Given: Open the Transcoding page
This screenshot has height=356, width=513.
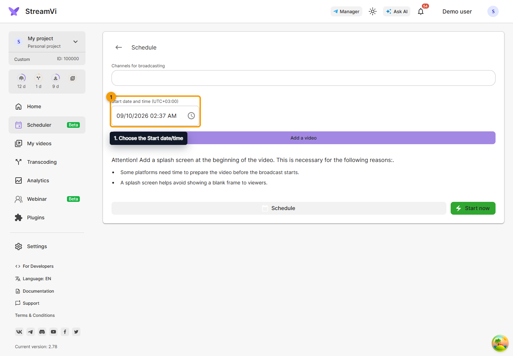Looking at the screenshot, I should 47,162.
